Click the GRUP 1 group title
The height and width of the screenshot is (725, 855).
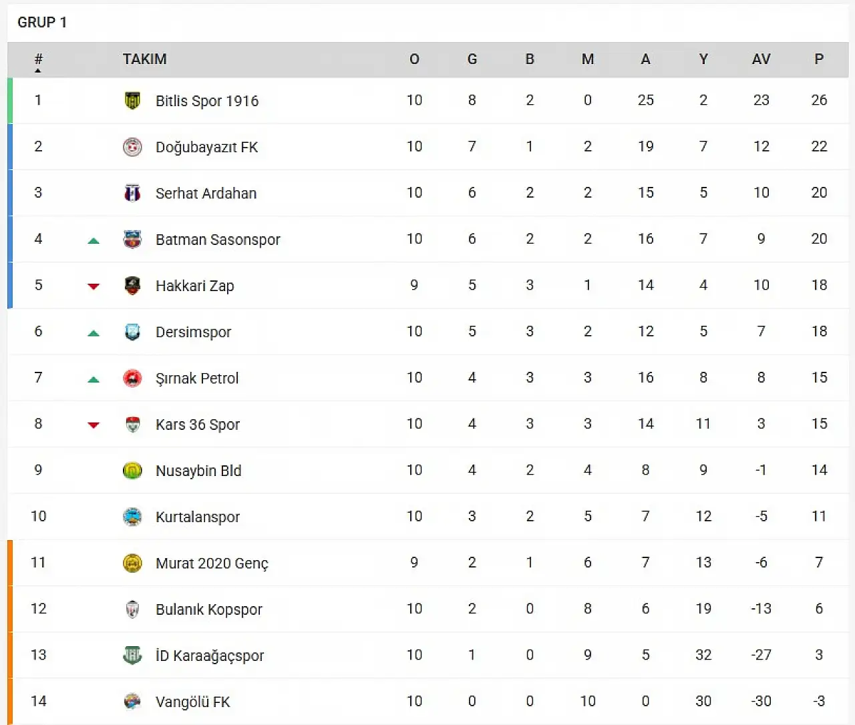42,22
